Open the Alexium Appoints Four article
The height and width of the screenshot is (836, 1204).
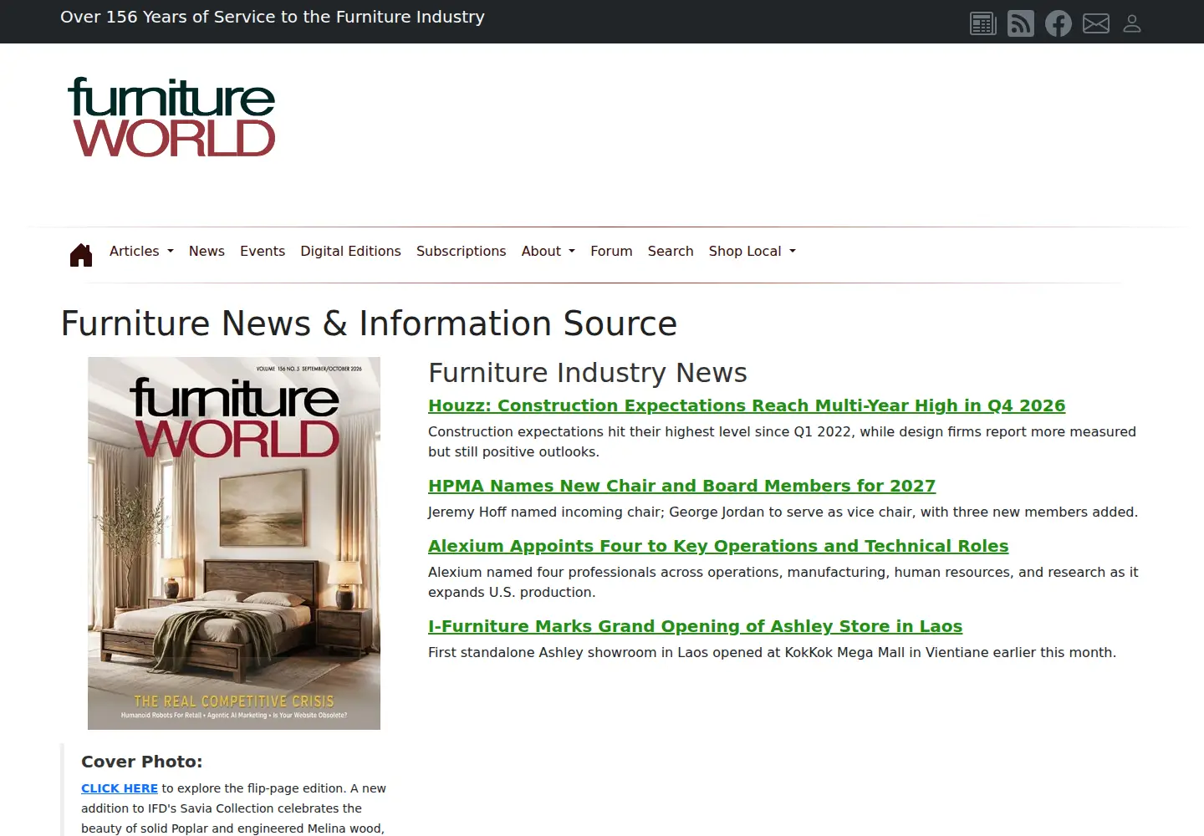coord(718,546)
